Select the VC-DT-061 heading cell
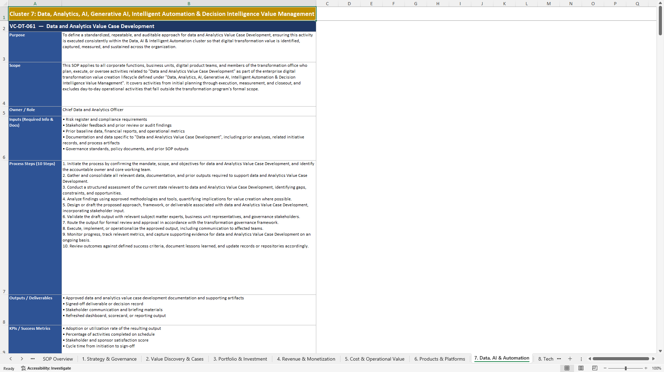 click(162, 26)
